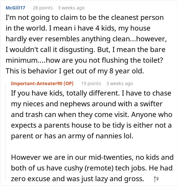Click the line mentioning 'nieces and nephews around with a swifter'
178x186 pixels.
[x=87, y=104]
